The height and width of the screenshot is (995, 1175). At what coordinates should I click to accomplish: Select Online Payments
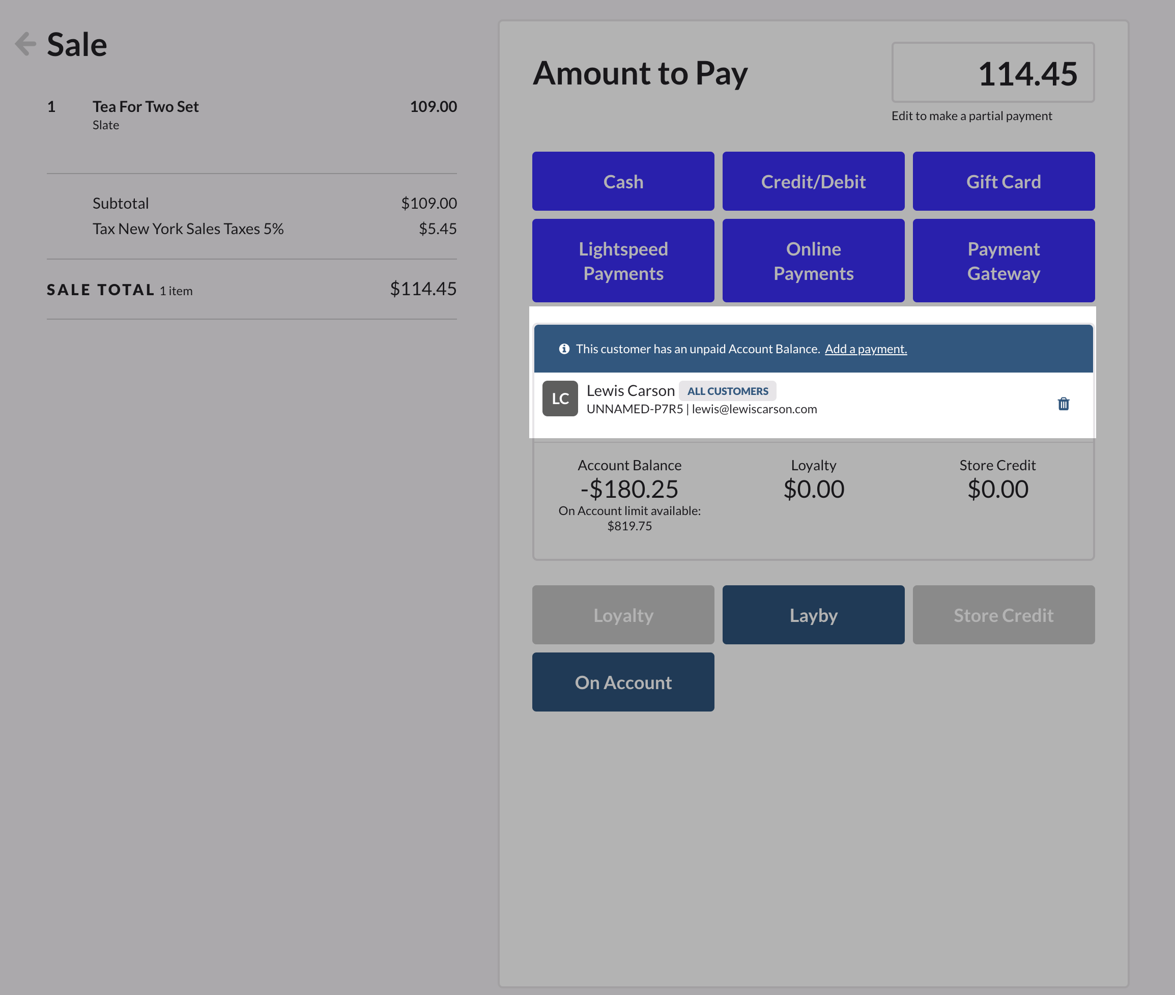tap(813, 260)
